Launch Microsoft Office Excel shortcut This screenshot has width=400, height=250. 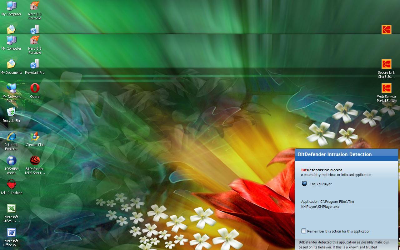point(11,213)
